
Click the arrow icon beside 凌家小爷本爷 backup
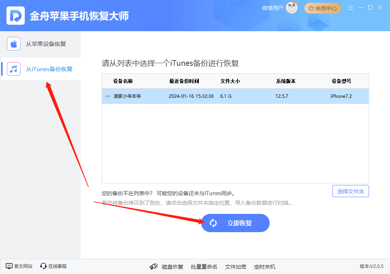(x=107, y=96)
